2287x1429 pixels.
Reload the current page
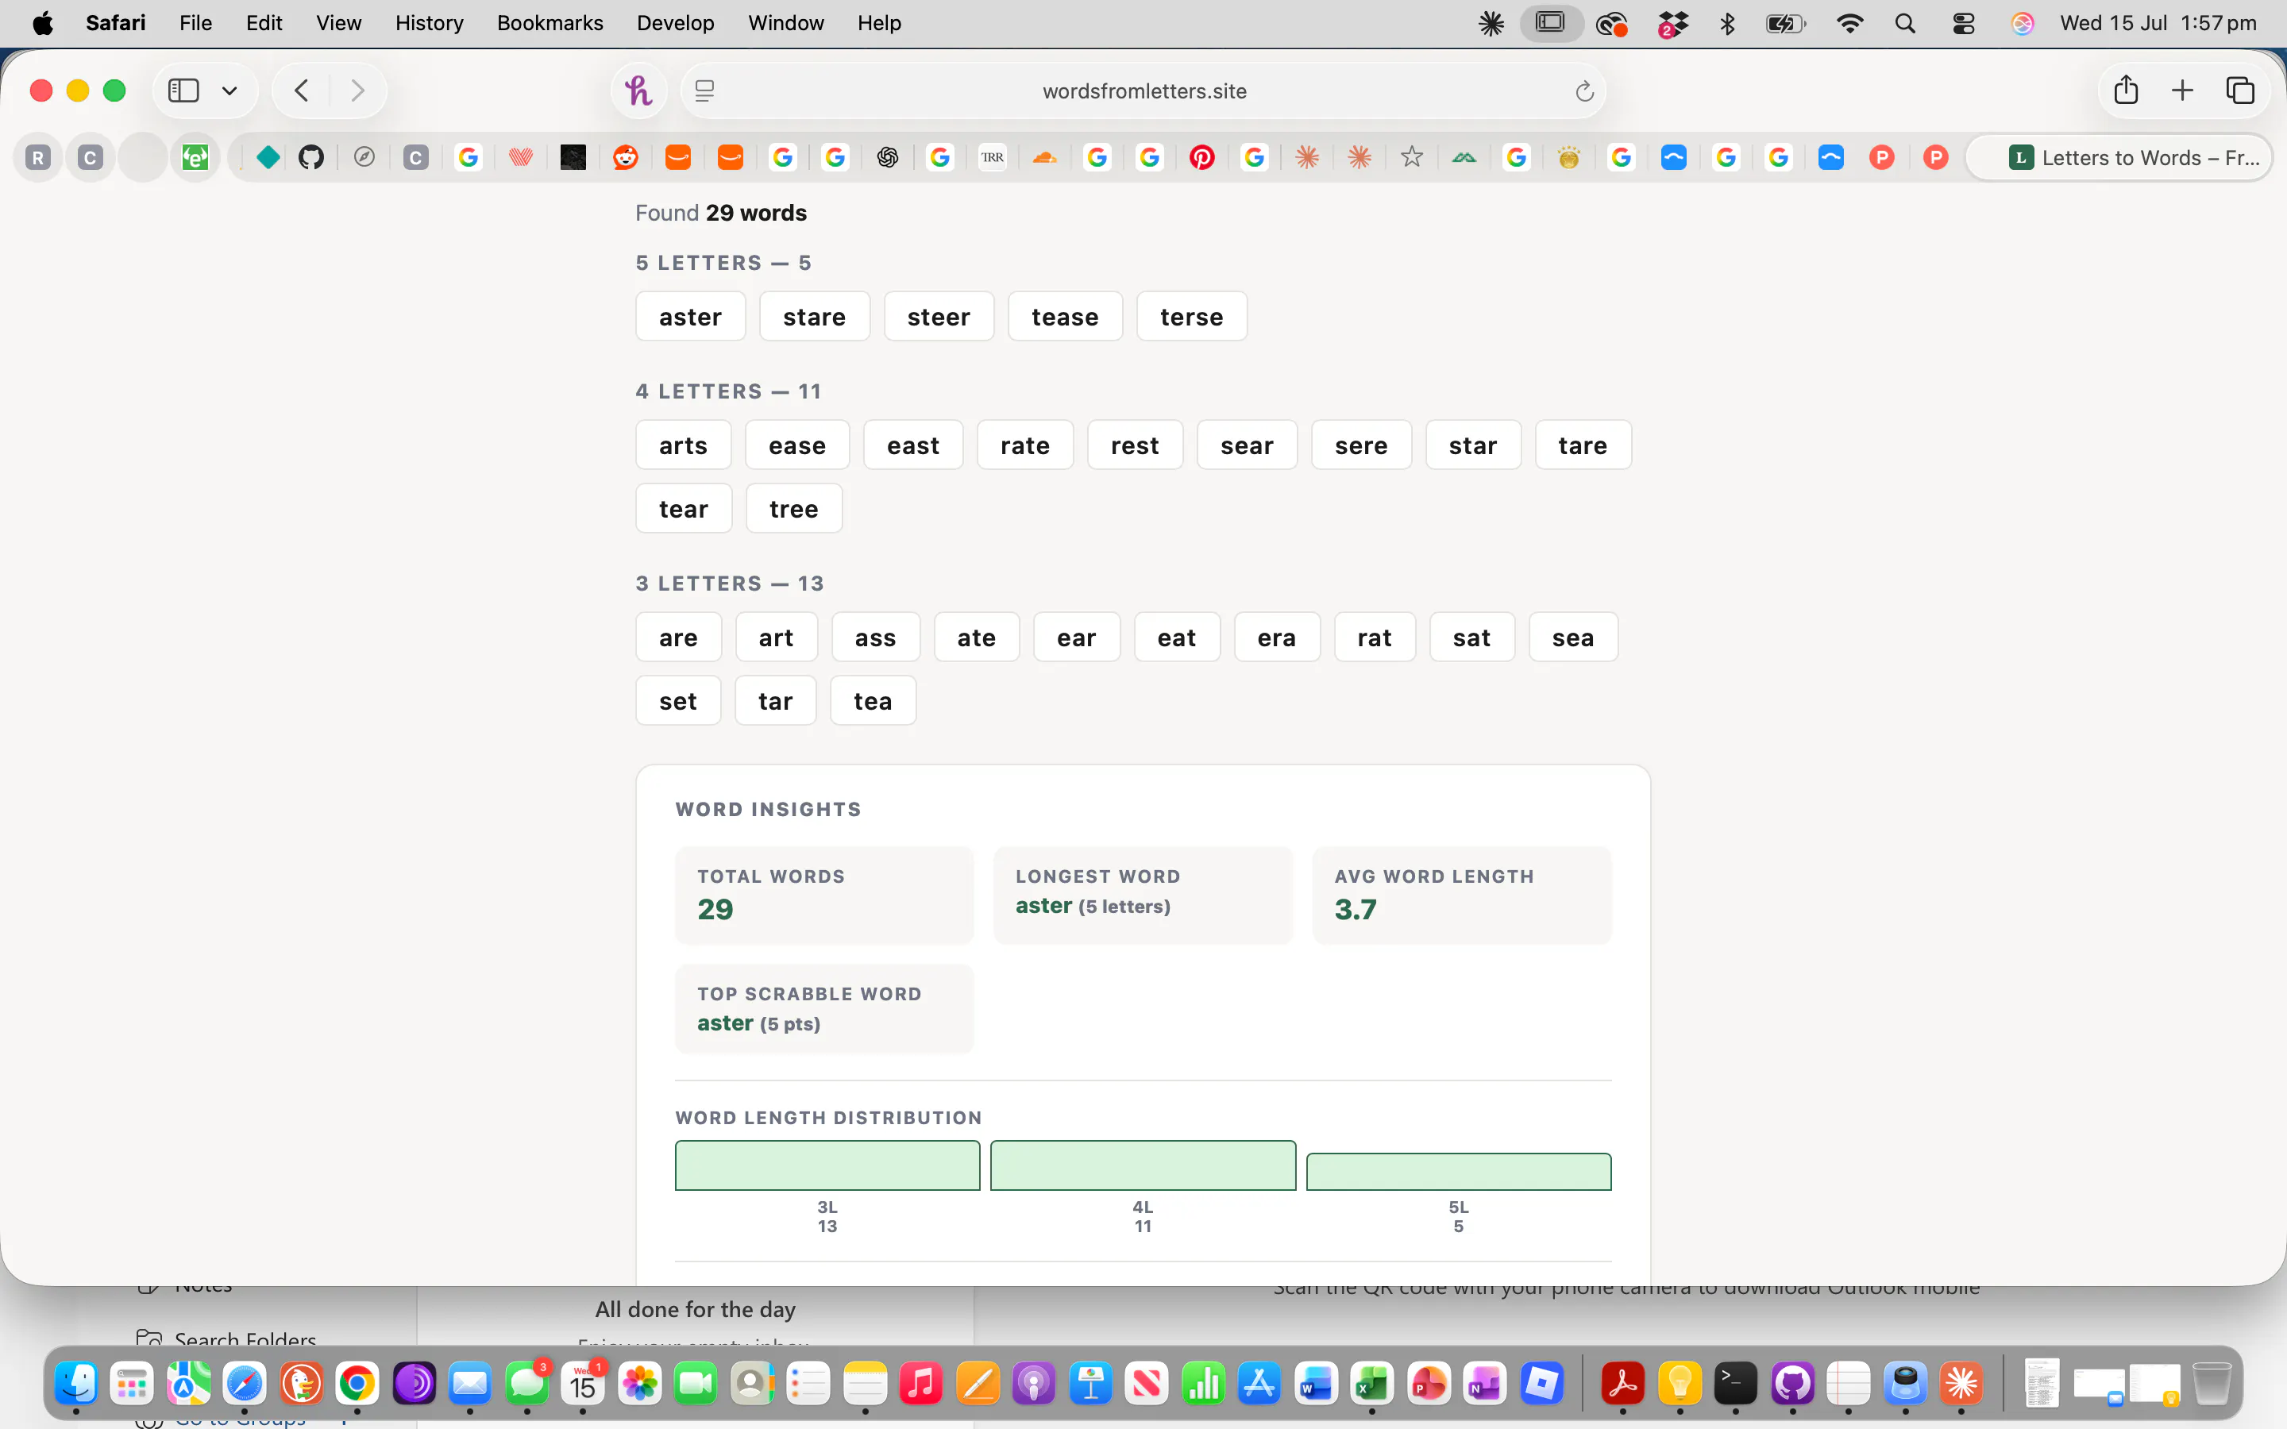point(1584,91)
